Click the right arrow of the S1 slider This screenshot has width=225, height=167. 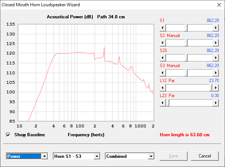point(215,28)
